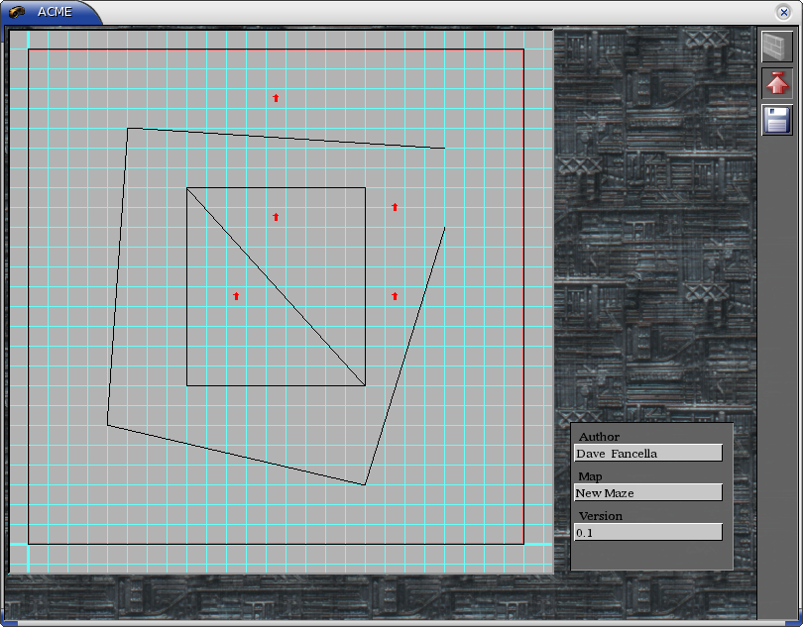Click the bottom vertex of the tilted polygon
This screenshot has width=803, height=627.
tap(365, 484)
